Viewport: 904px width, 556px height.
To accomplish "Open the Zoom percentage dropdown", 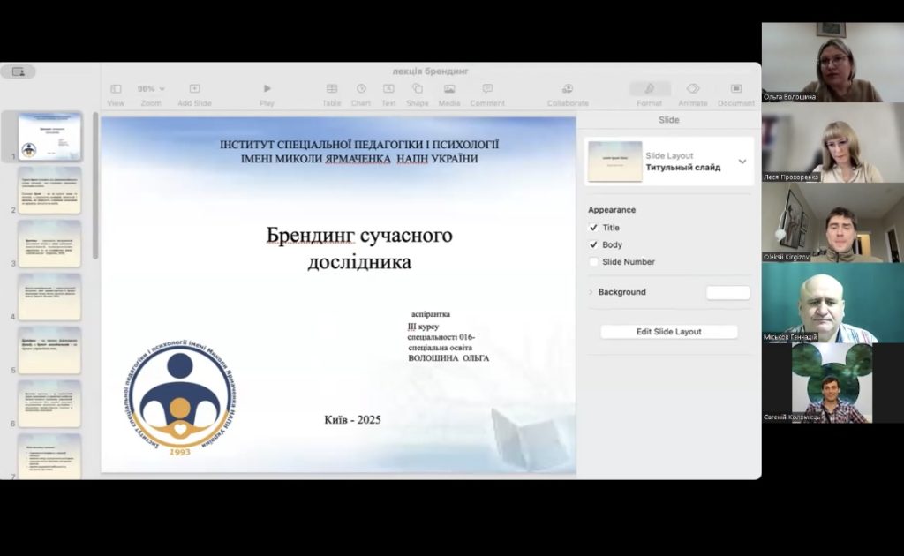I will (151, 89).
